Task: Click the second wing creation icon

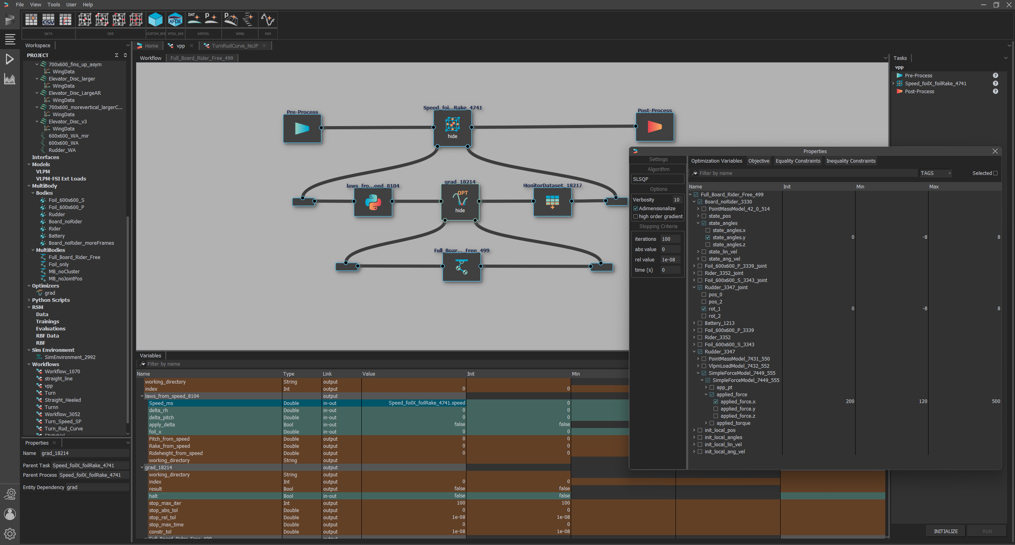Action: click(248, 19)
